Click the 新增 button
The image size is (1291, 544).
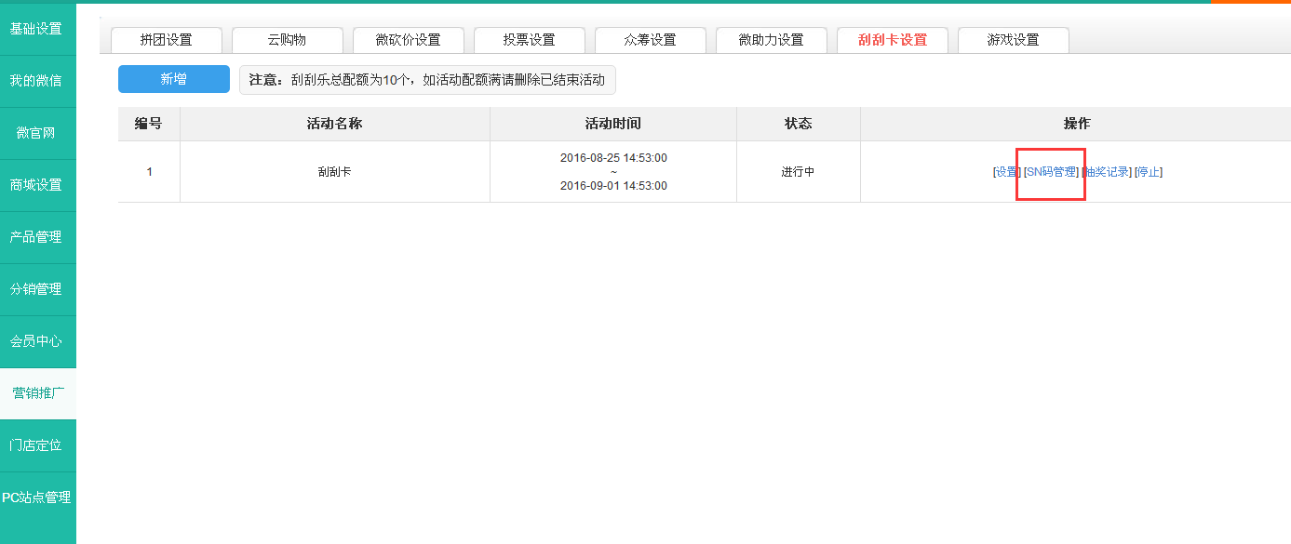pos(173,79)
